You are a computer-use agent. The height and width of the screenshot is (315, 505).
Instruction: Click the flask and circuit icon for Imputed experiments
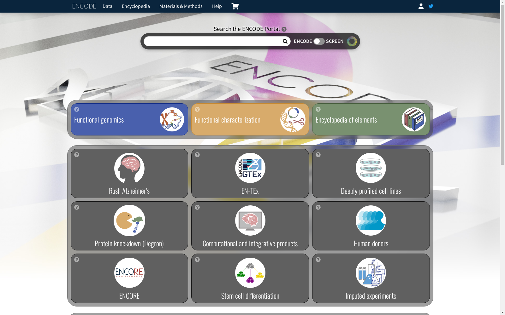click(x=371, y=273)
